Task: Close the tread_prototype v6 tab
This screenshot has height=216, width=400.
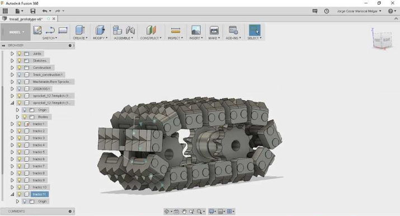Action: [x=54, y=19]
